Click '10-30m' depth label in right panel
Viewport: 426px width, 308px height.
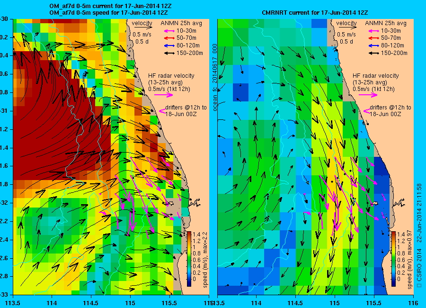click(x=391, y=31)
